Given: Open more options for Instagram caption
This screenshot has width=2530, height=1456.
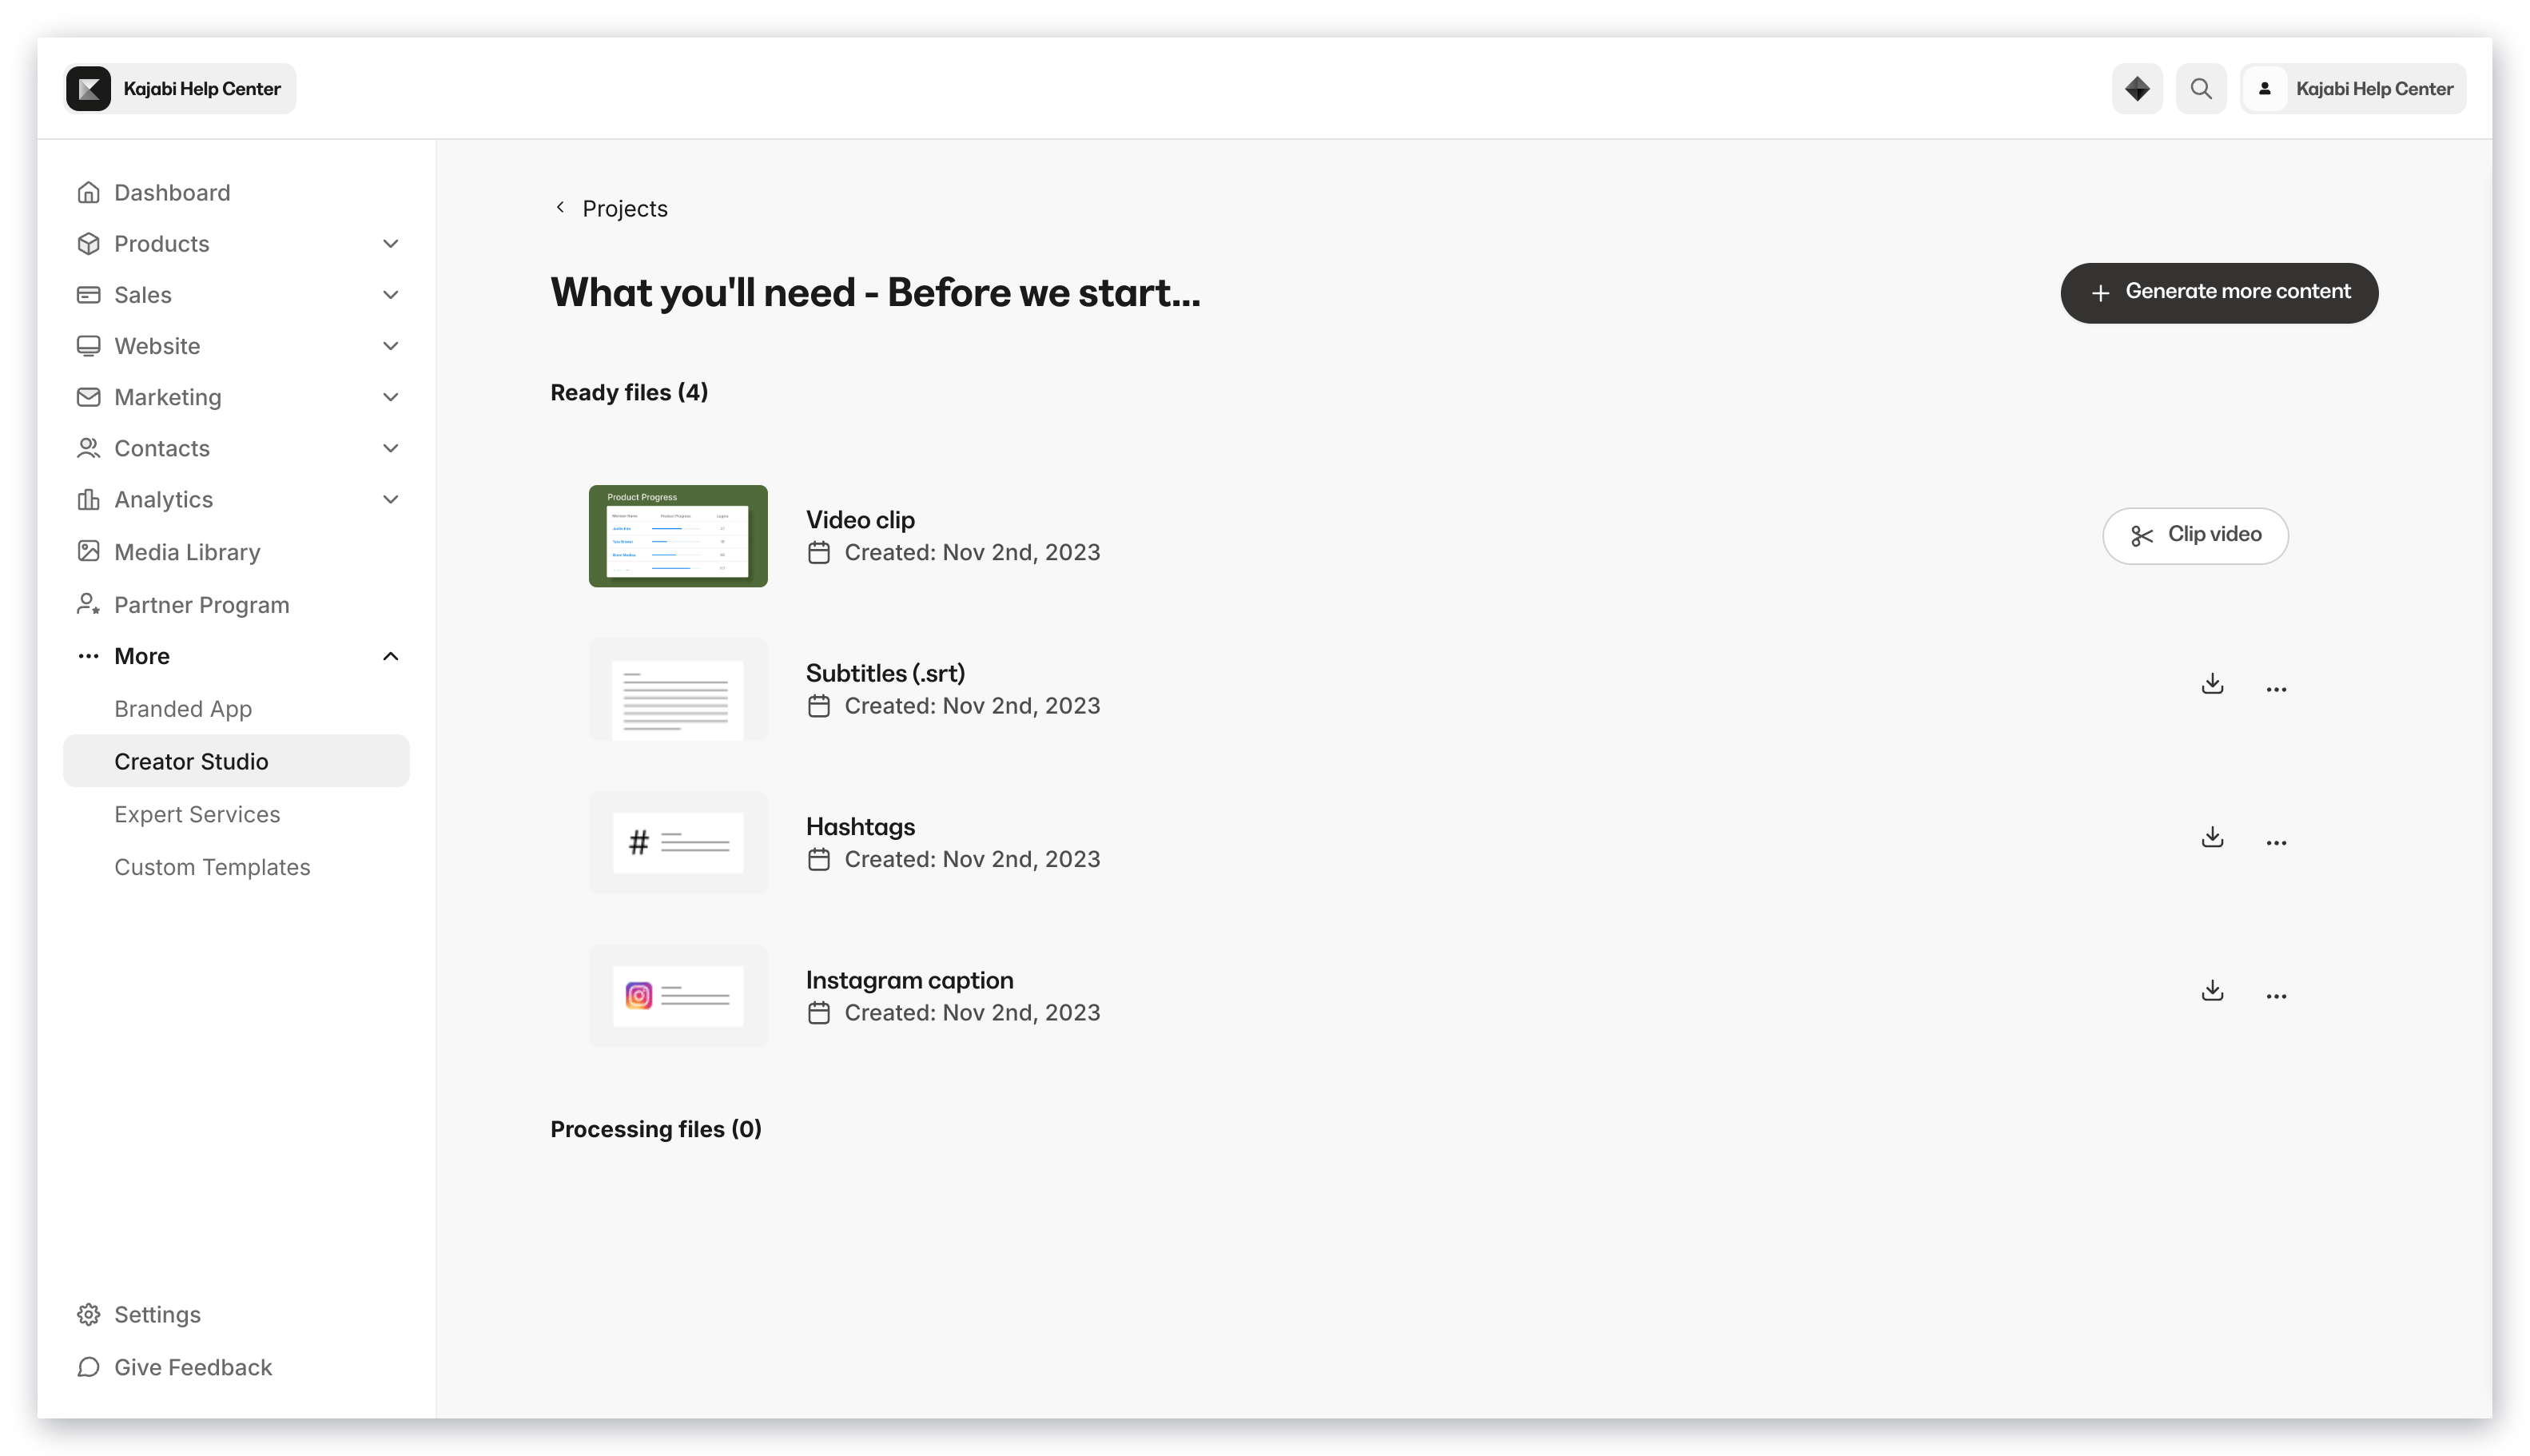Looking at the screenshot, I should click(2276, 996).
